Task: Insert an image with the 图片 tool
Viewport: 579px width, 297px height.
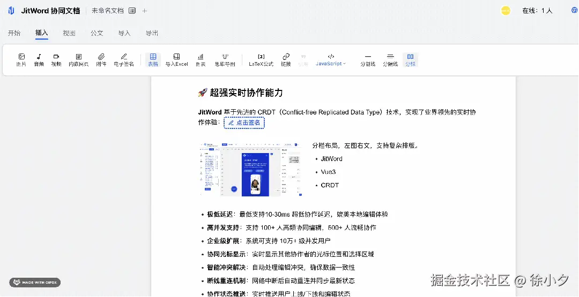Action: tap(21, 60)
